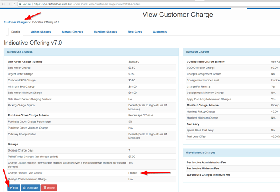The height and width of the screenshot is (192, 280).
Task: Click the Fuel Levy Offset label
Action: (196, 136)
